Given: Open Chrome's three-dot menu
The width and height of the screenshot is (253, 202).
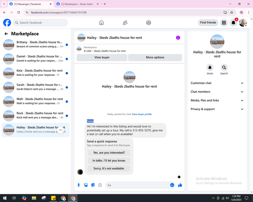Looking at the screenshot, I should [248, 13].
